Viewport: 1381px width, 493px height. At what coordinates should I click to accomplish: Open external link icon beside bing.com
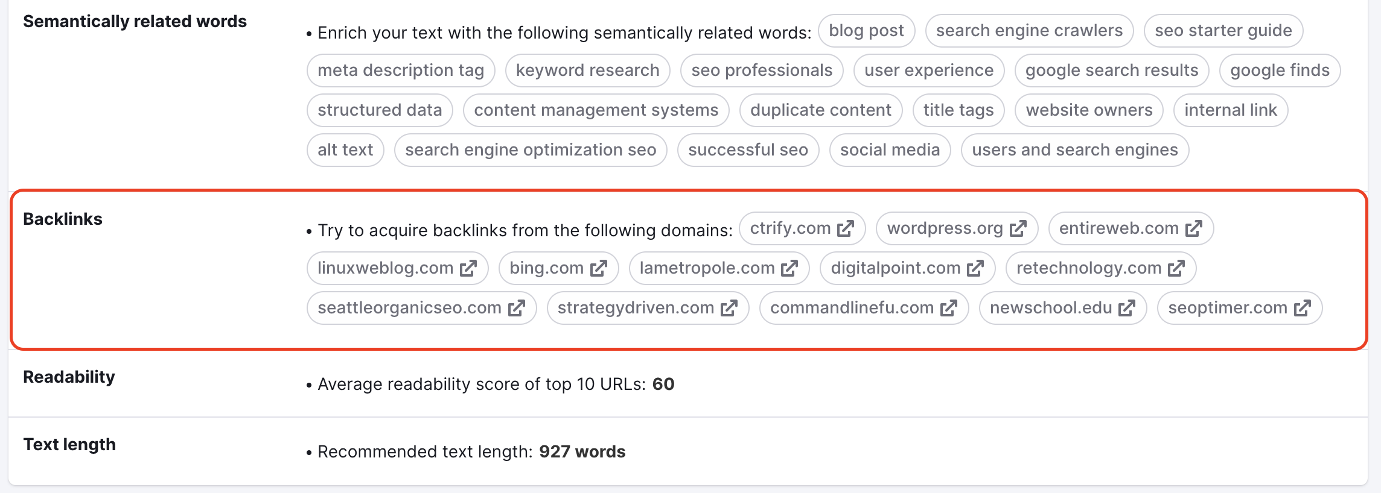pyautogui.click(x=599, y=268)
